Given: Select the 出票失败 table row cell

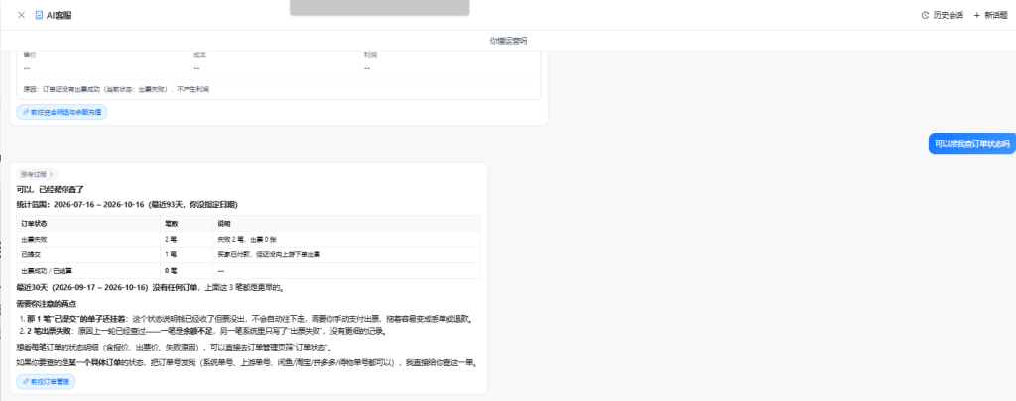Looking at the screenshot, I should [x=88, y=239].
